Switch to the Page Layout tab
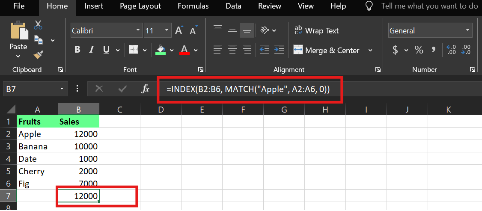The height and width of the screenshot is (211, 482). (140, 6)
